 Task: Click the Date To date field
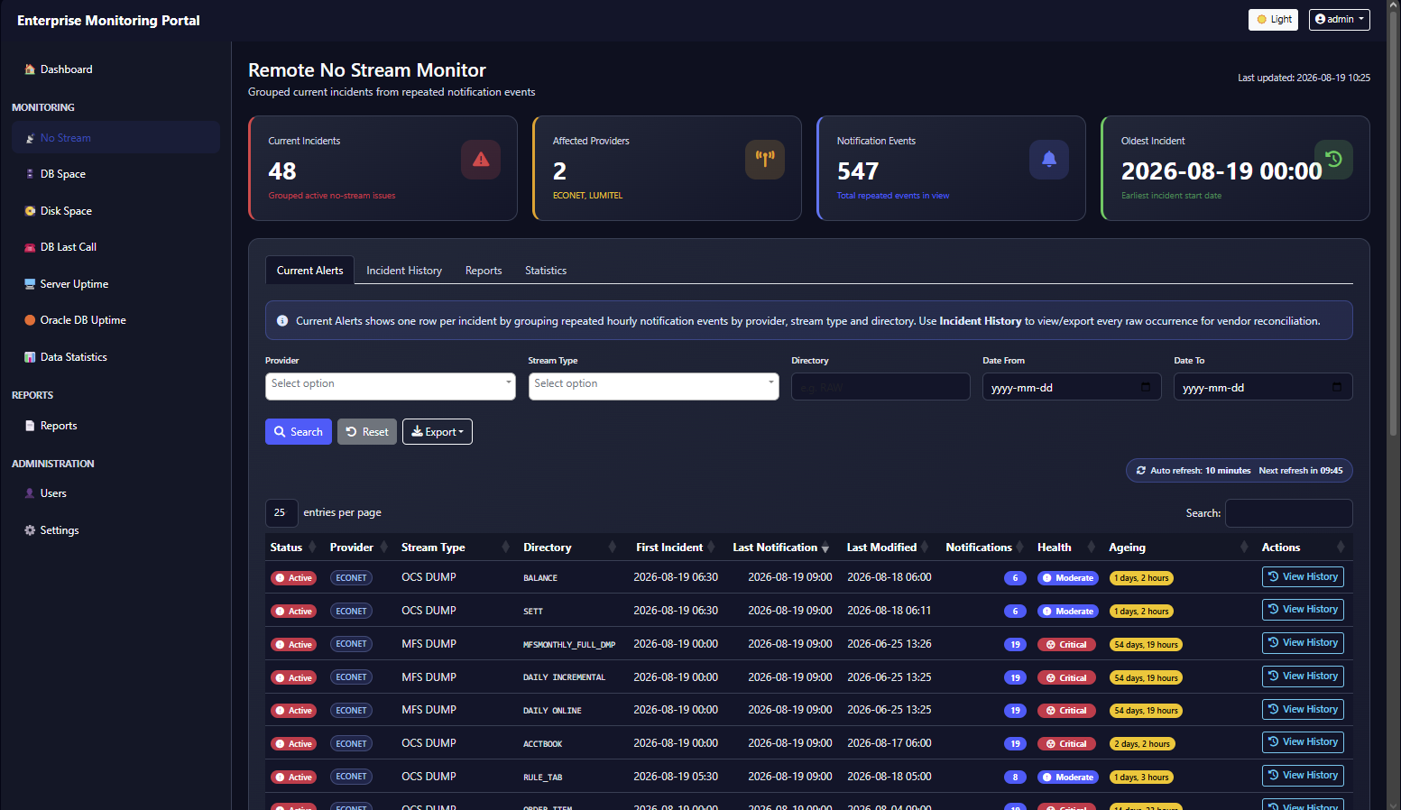pos(1263,387)
